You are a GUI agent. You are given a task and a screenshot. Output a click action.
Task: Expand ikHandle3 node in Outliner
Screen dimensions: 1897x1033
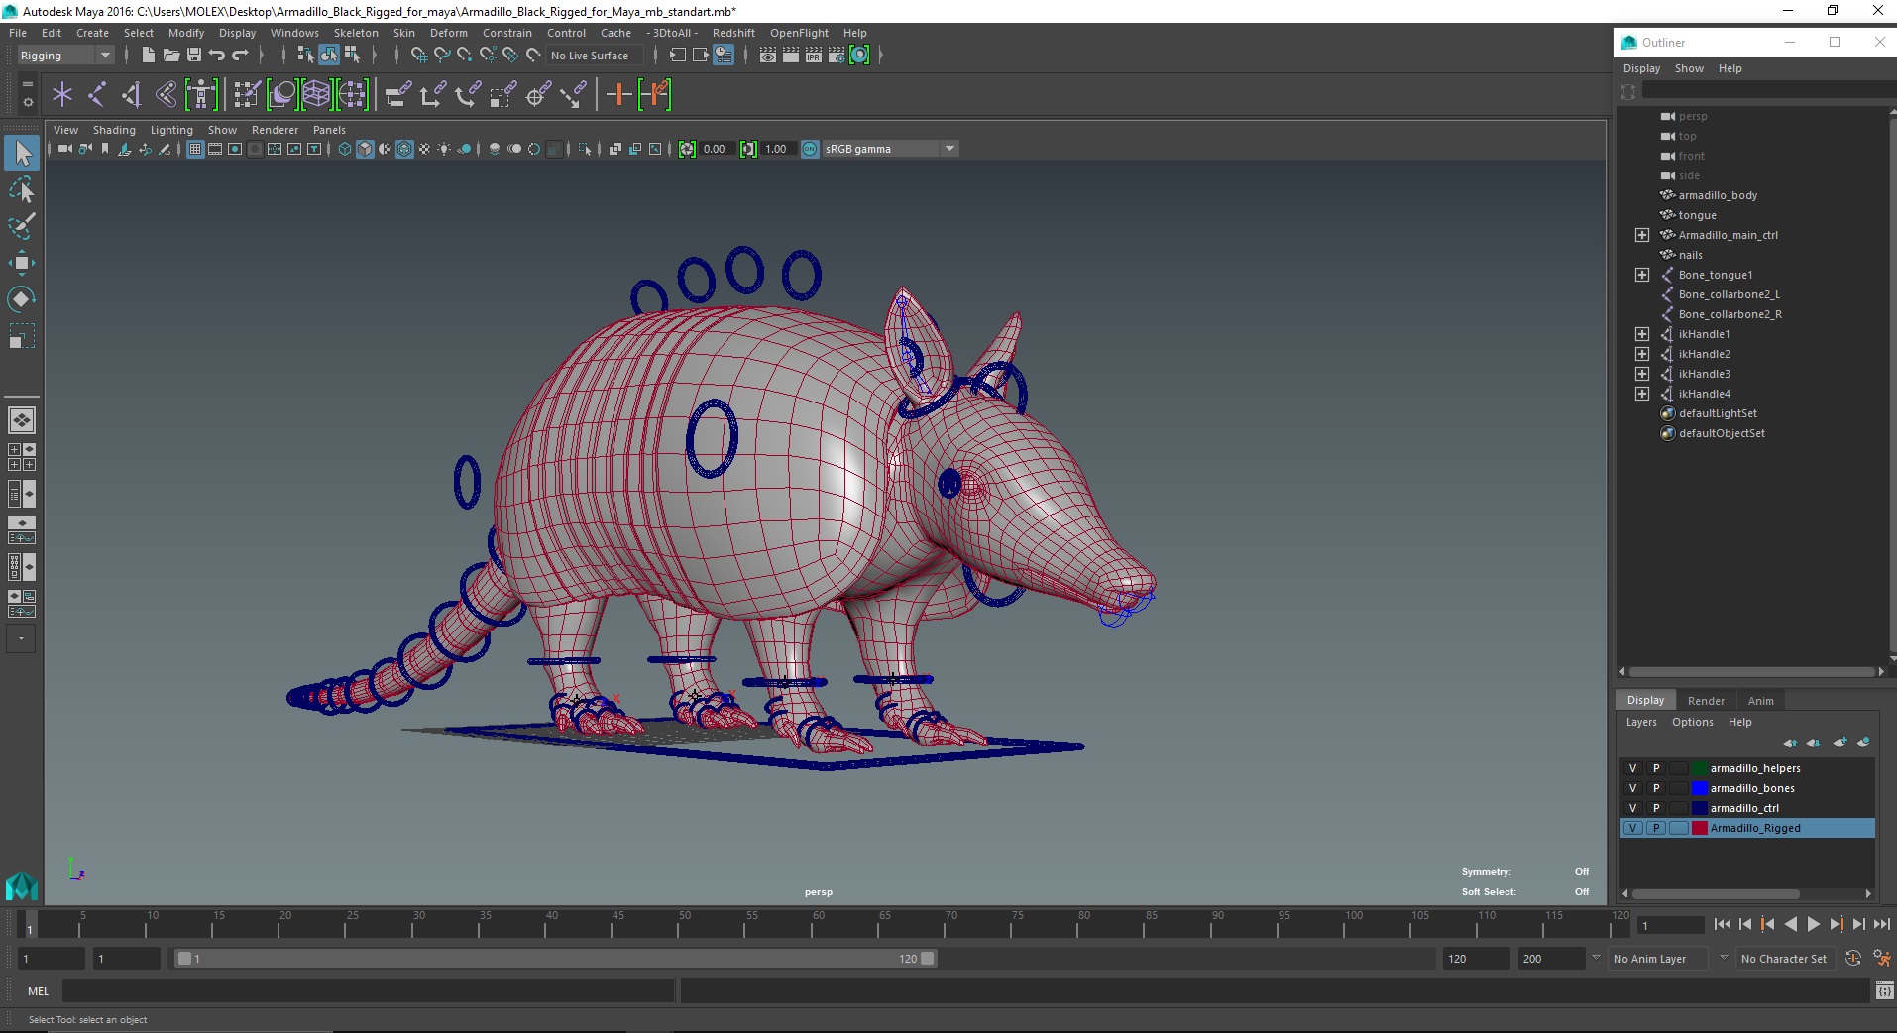tap(1642, 374)
